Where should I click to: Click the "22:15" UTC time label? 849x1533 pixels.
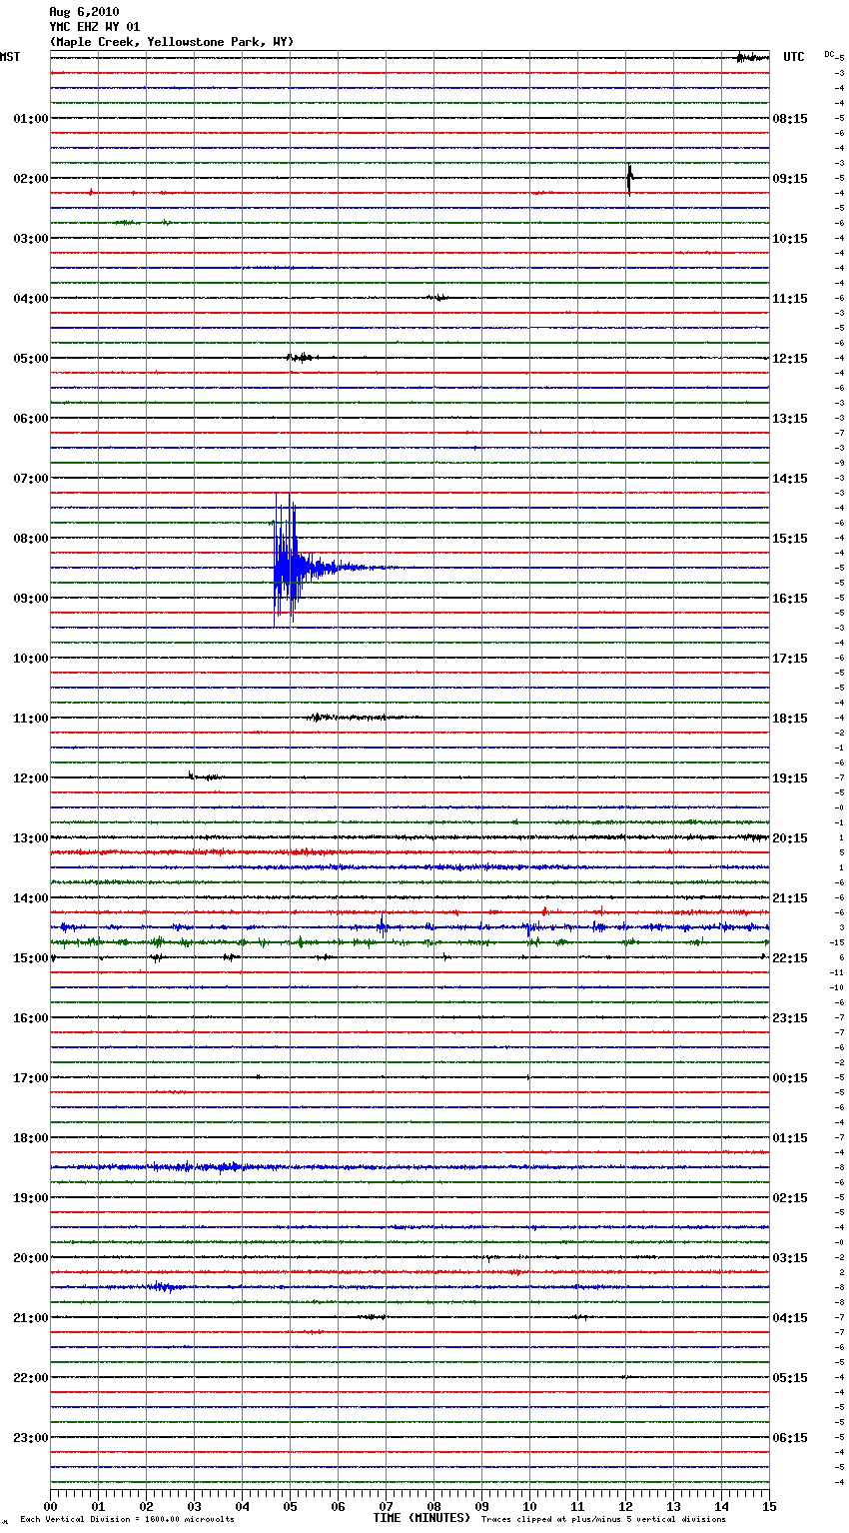click(x=790, y=958)
